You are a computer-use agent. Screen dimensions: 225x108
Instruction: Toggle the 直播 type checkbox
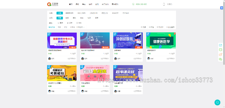coord(58,23)
